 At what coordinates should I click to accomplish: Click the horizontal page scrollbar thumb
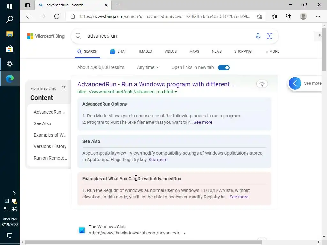[143, 242]
